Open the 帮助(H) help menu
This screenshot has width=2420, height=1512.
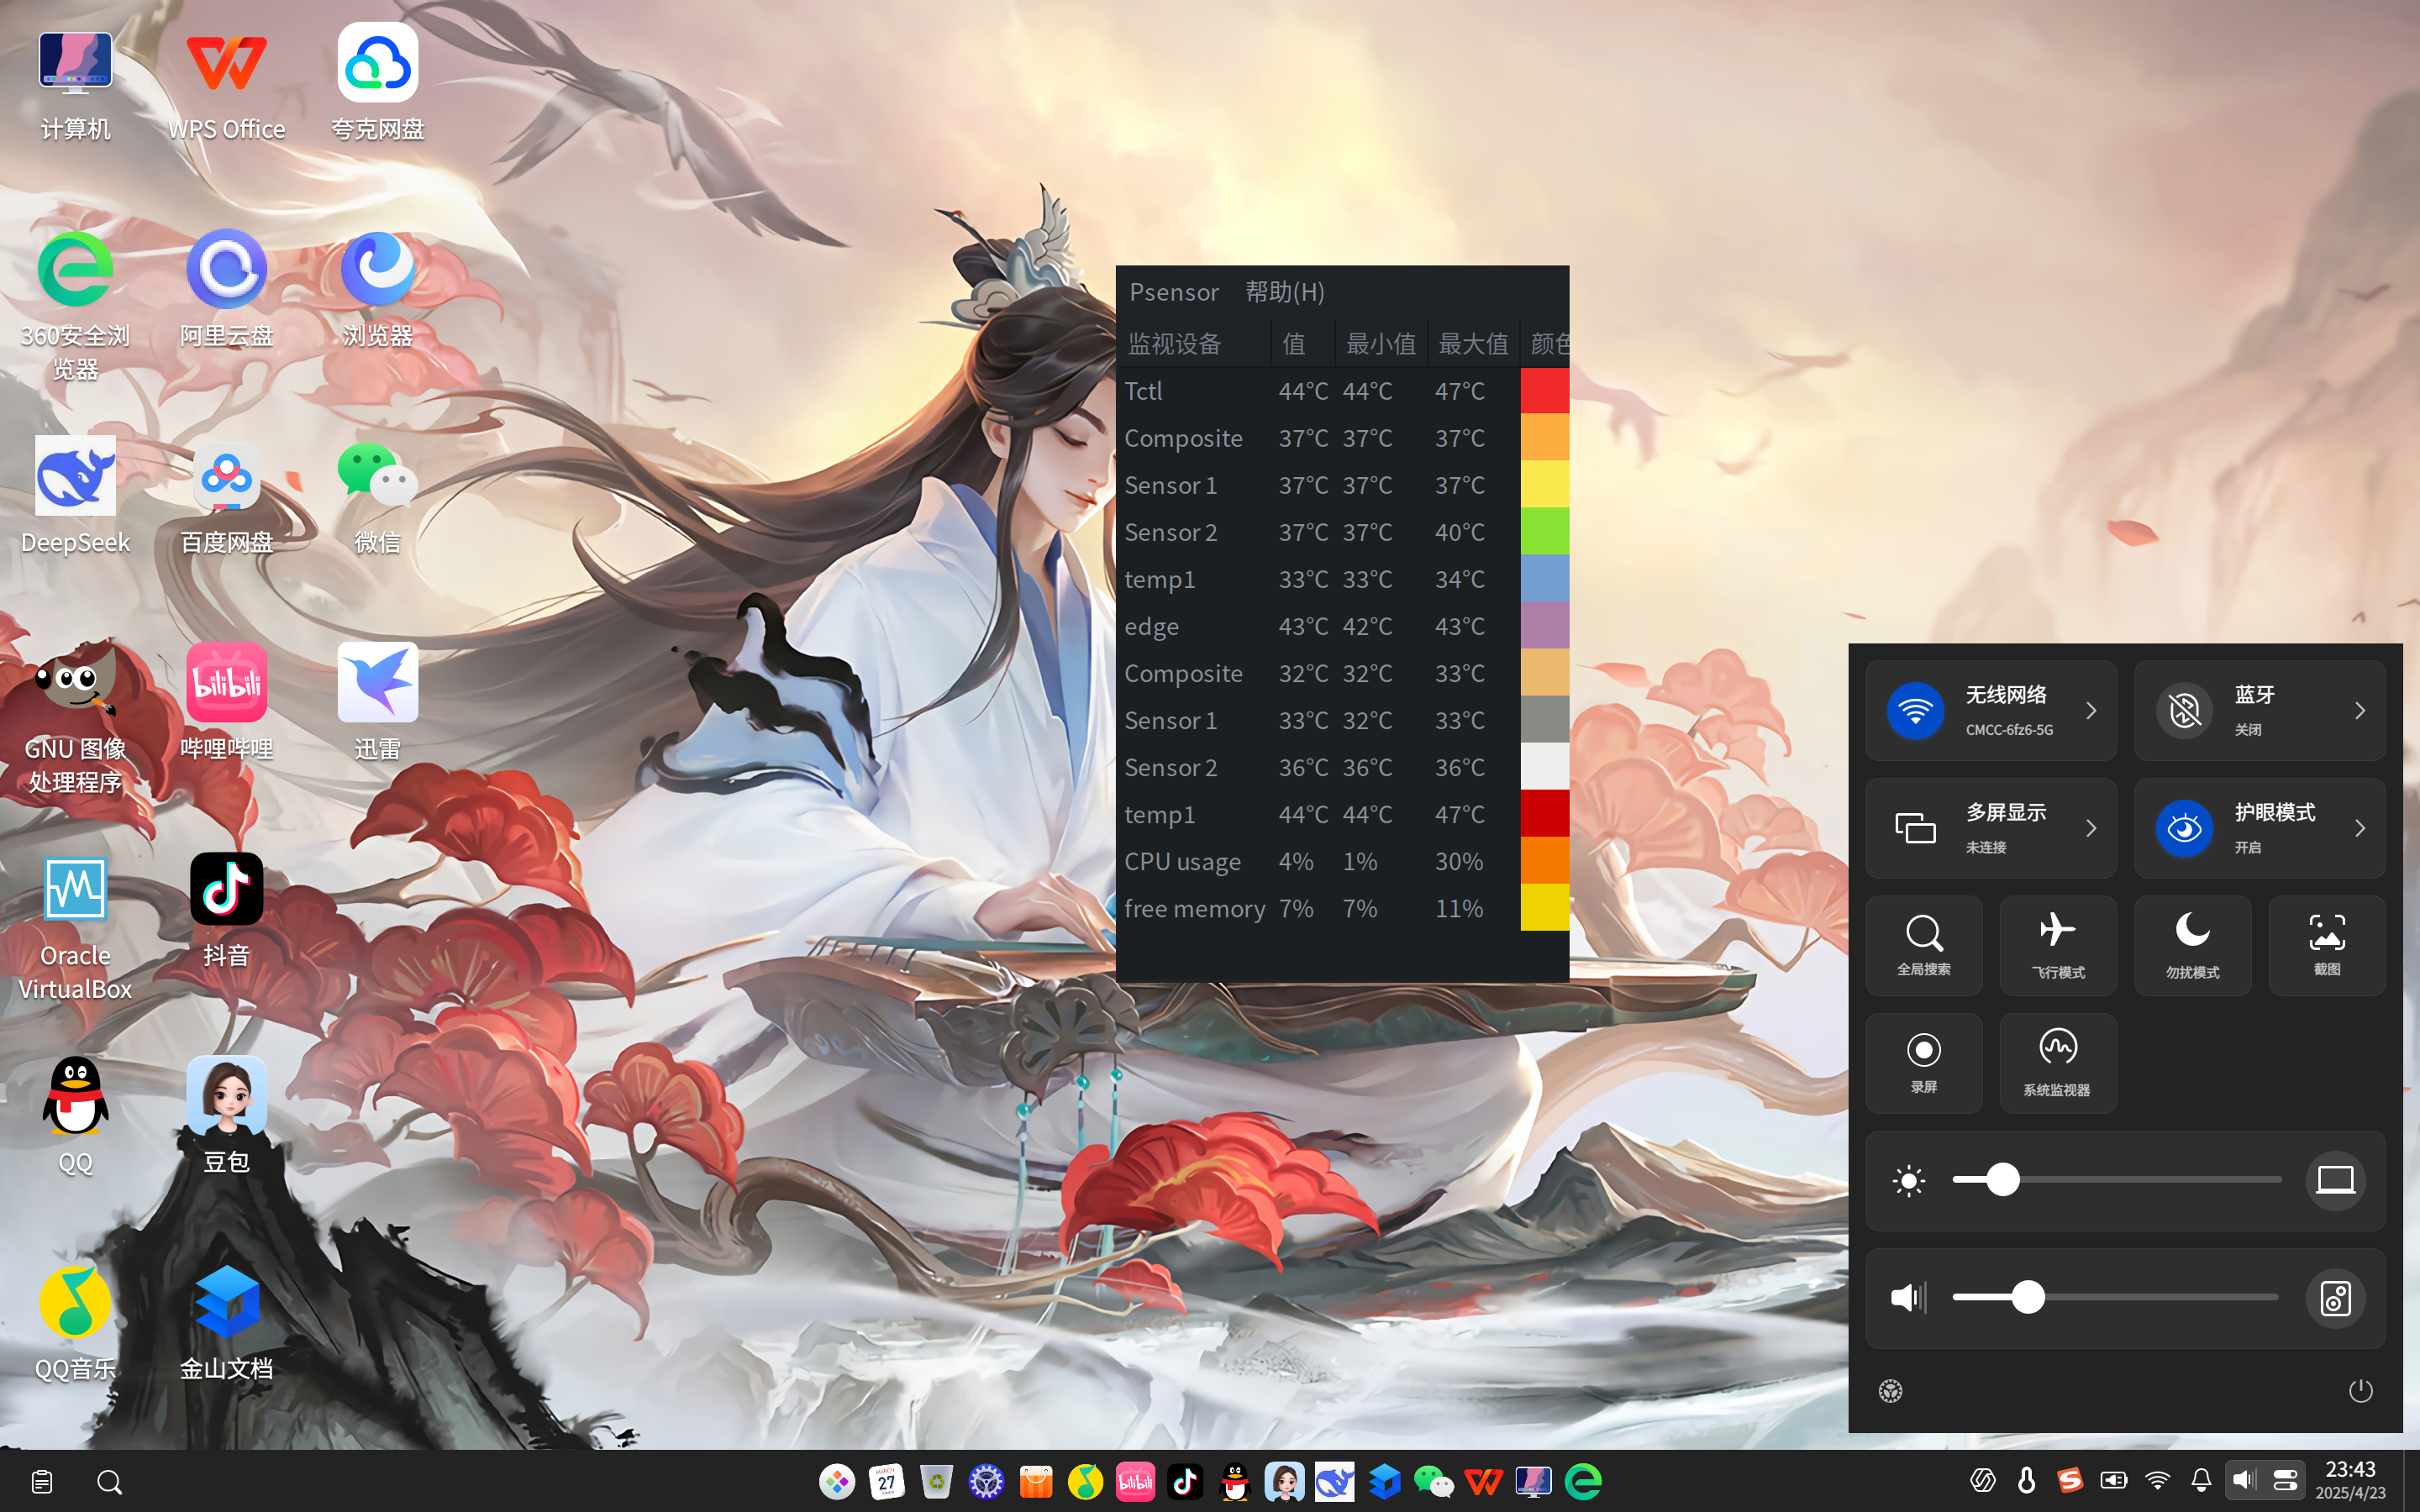click(1284, 292)
